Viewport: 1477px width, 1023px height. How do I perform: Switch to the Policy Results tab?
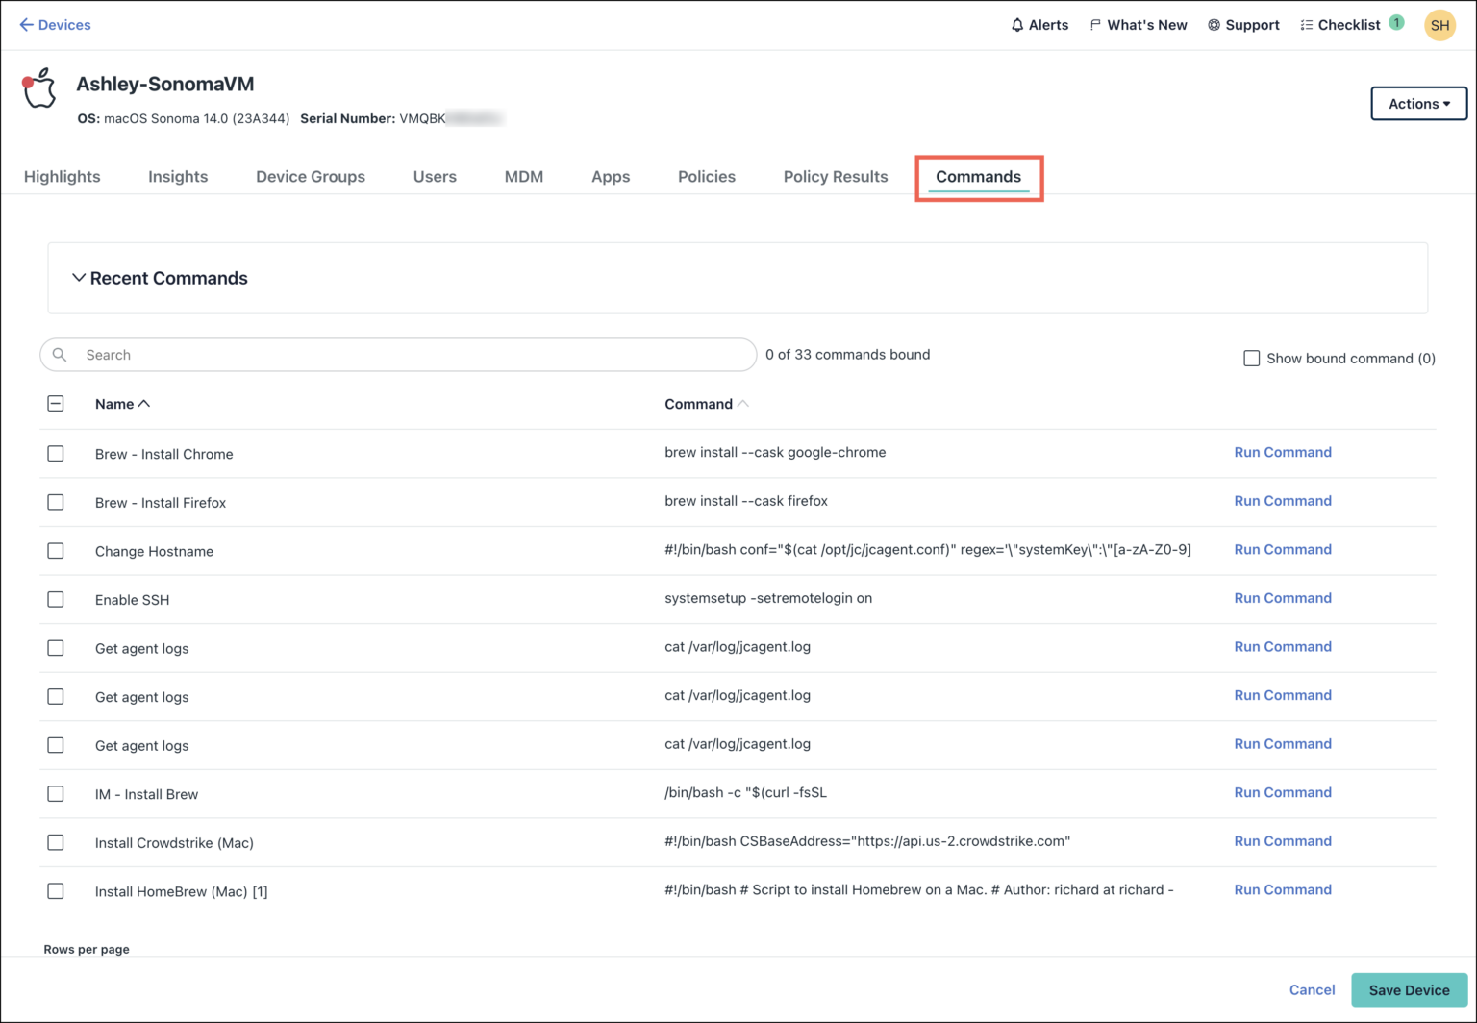pyautogui.click(x=836, y=177)
